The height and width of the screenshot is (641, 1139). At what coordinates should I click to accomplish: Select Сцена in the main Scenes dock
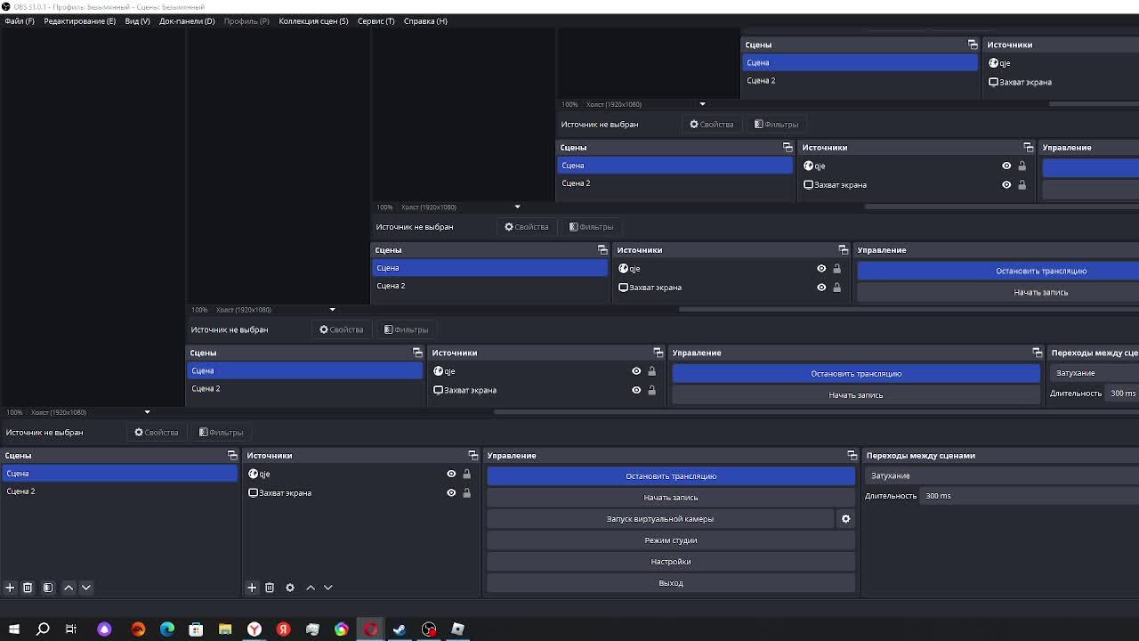click(x=119, y=474)
